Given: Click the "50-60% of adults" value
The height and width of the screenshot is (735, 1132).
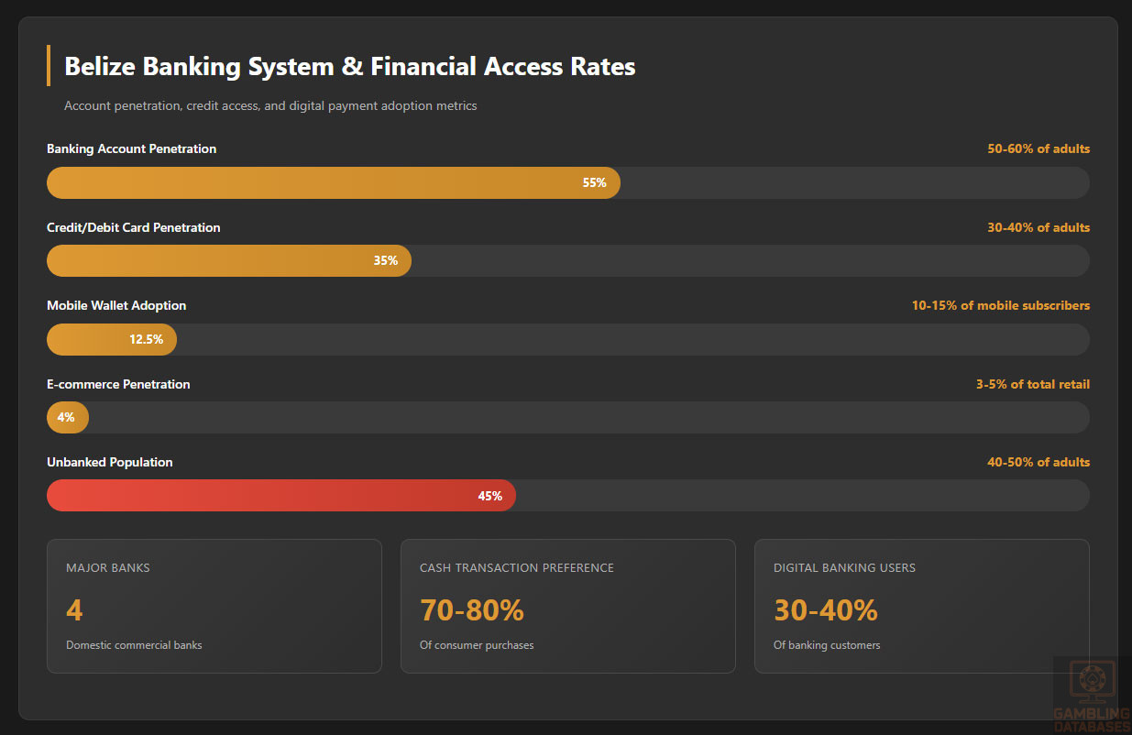Looking at the screenshot, I should [1039, 148].
